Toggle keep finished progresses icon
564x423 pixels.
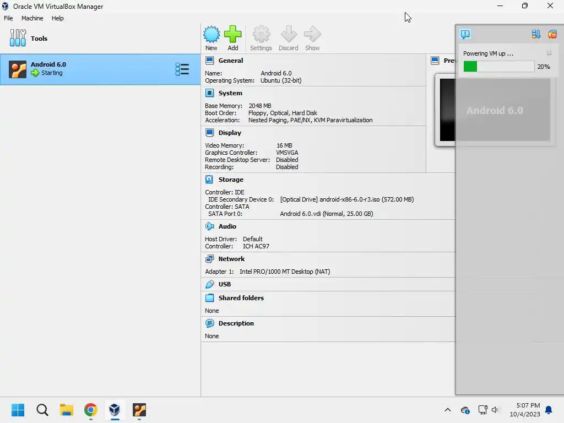coord(536,34)
